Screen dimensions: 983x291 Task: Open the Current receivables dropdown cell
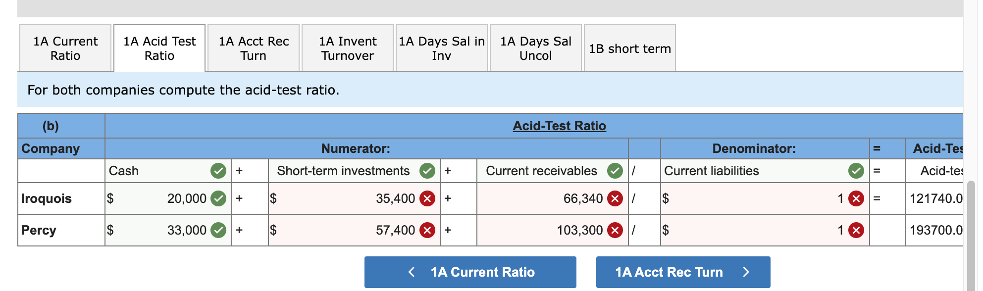[553, 171]
